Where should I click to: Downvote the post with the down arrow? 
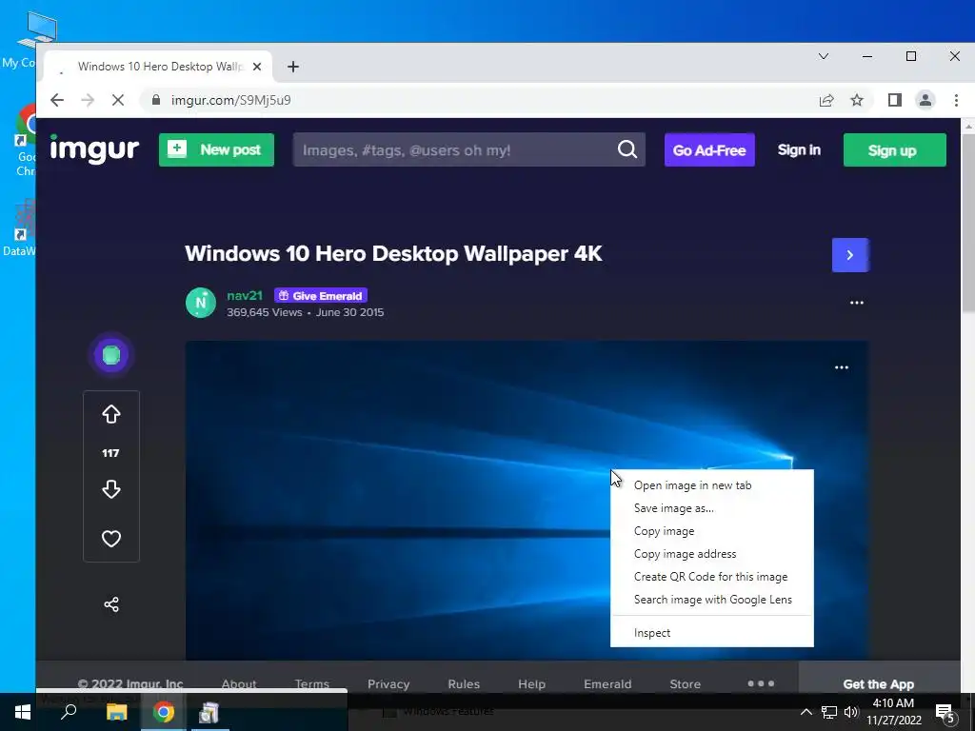pyautogui.click(x=111, y=489)
